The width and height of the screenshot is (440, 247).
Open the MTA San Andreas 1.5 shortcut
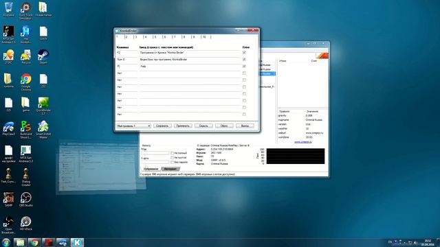coord(8,34)
